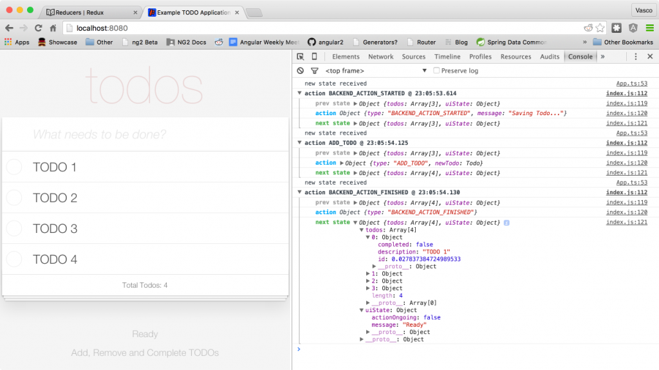Collapse the uiState: Object node
Viewport: 659px width, 370px height.
click(x=362, y=310)
